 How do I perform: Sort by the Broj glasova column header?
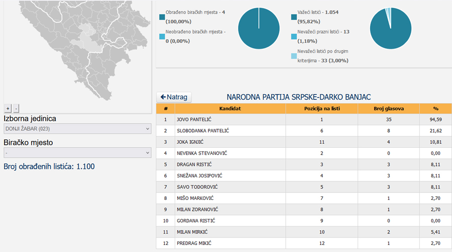pos(389,109)
